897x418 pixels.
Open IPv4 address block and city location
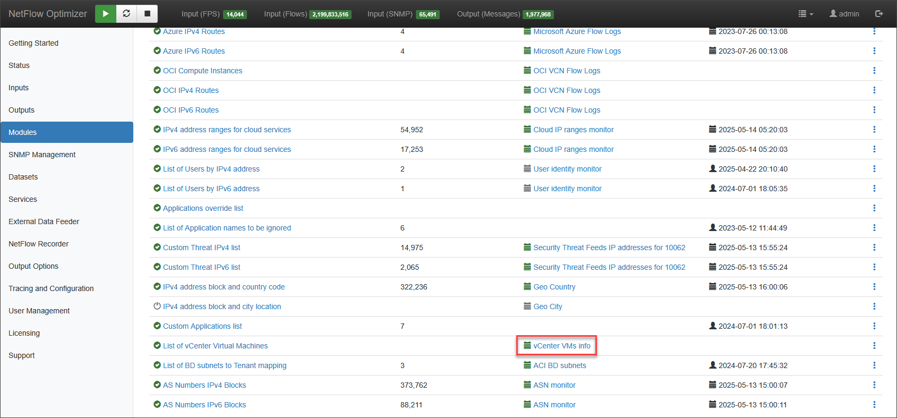222,306
